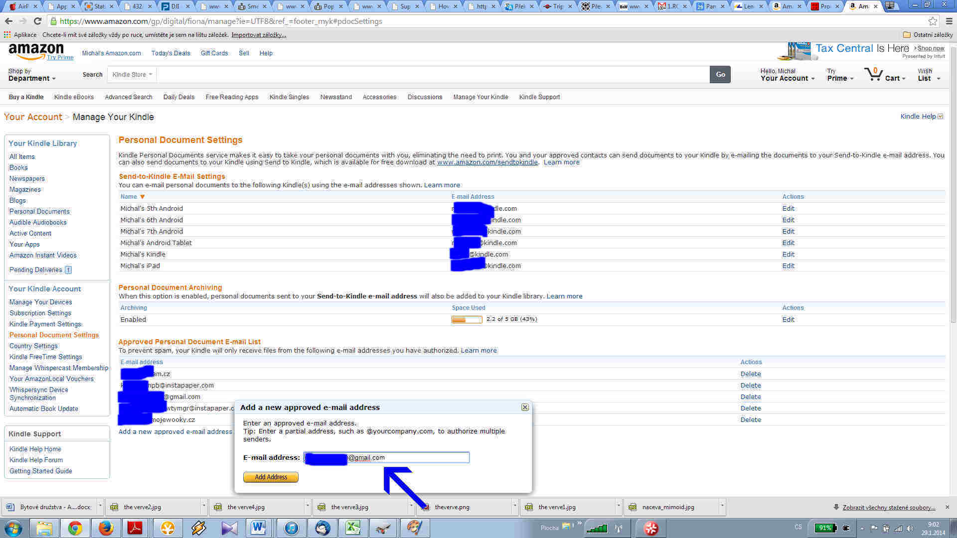Viewport: 957px width, 538px height.
Task: Open theverve.png downloaded file
Action: pyautogui.click(x=452, y=507)
